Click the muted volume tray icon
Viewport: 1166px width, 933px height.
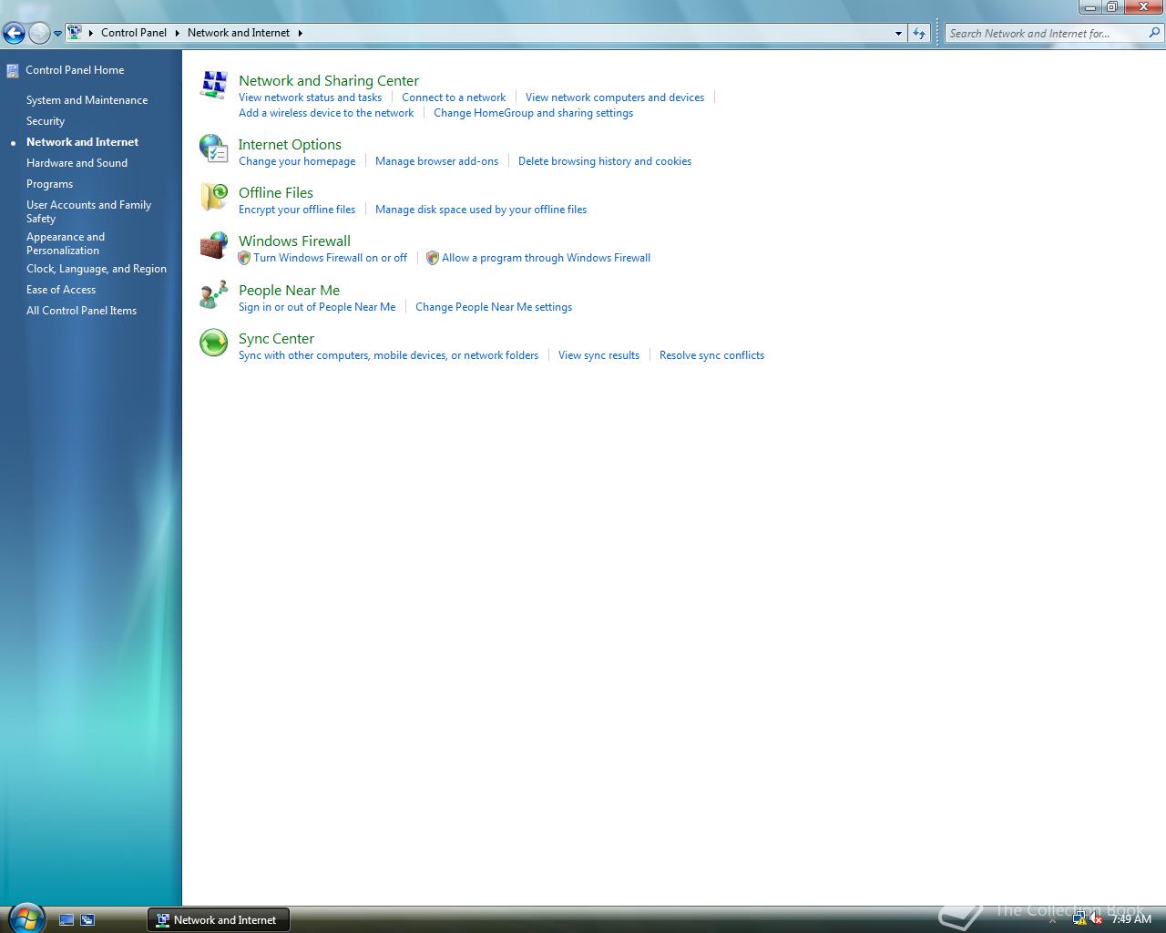(1096, 919)
